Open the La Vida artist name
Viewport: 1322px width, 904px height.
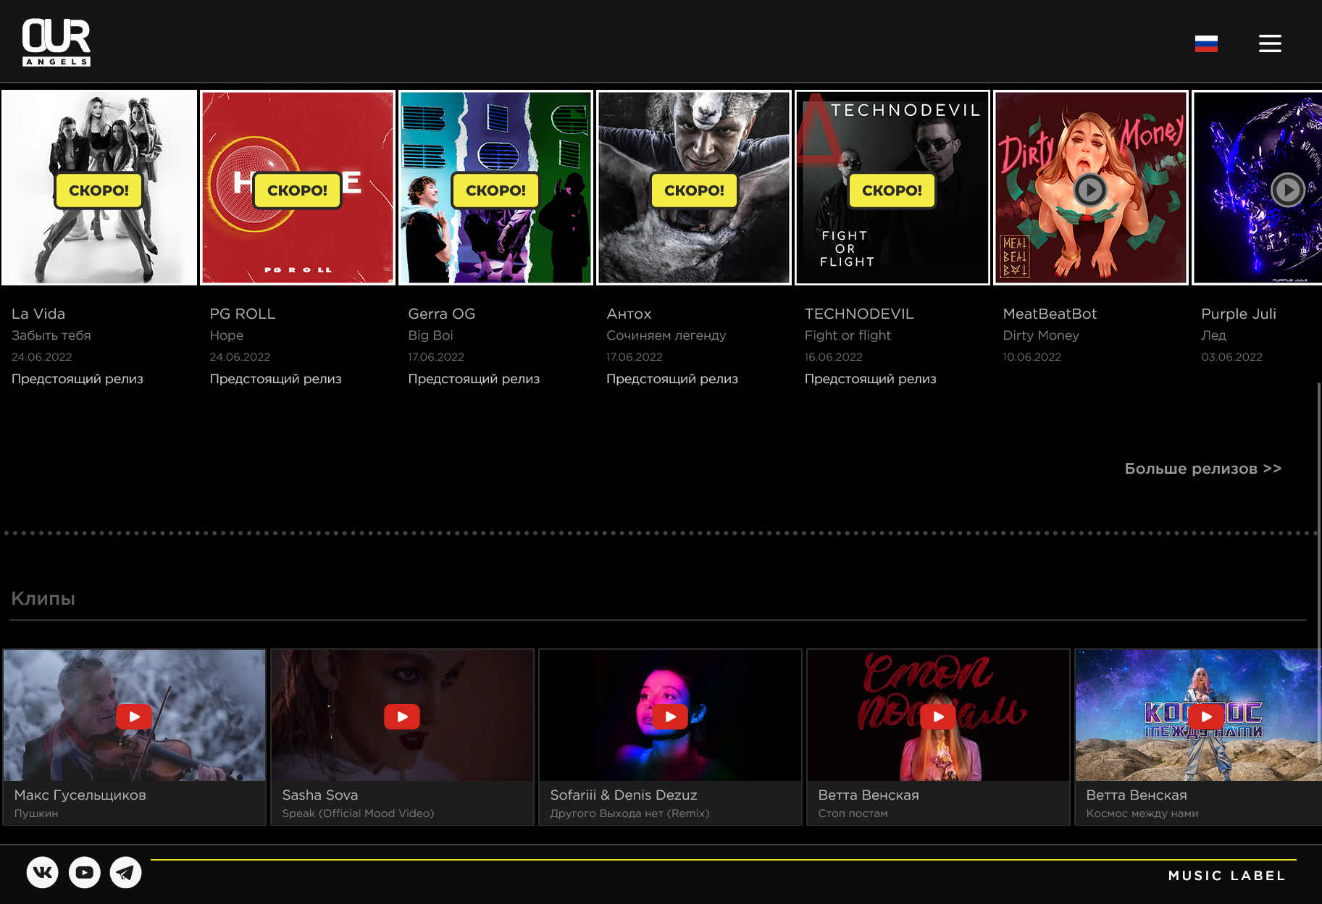(x=38, y=314)
